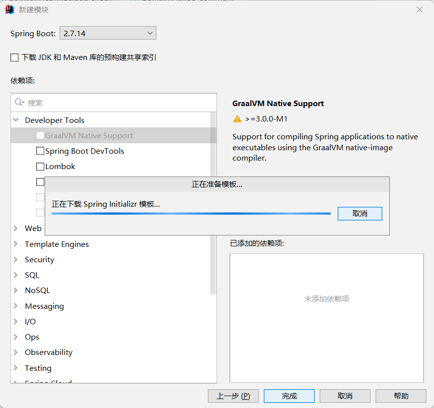434x408 pixels.
Task: Select the Security label
Action: tap(40, 260)
